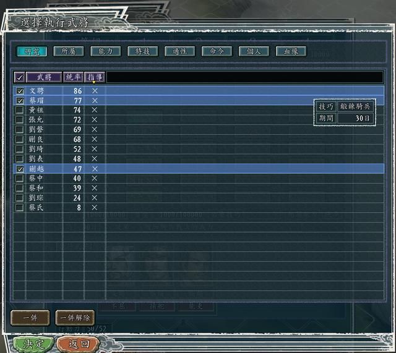The height and width of the screenshot is (353, 396).
Task: Sort by the 武將 name column header
Action: tap(44, 77)
